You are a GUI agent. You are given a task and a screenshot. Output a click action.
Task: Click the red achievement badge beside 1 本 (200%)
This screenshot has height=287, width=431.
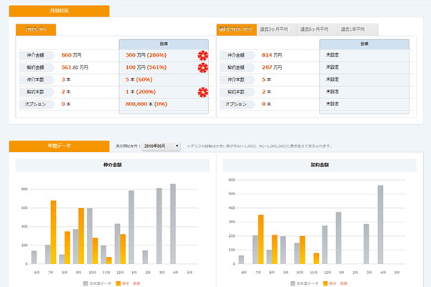click(x=203, y=92)
